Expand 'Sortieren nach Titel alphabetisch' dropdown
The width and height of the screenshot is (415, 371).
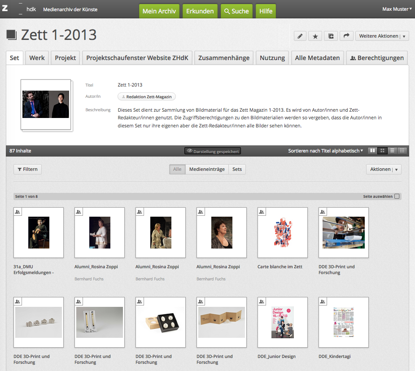coord(325,151)
